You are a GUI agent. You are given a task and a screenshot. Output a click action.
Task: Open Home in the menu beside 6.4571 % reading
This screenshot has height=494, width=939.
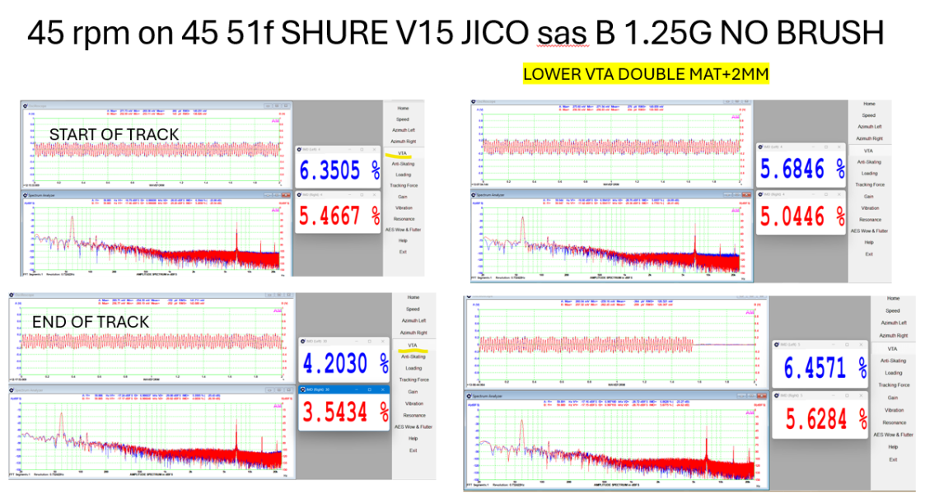pyautogui.click(x=894, y=297)
